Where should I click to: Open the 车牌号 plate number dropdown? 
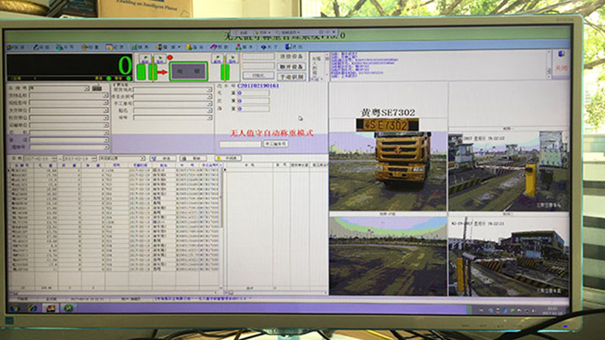coord(86,88)
